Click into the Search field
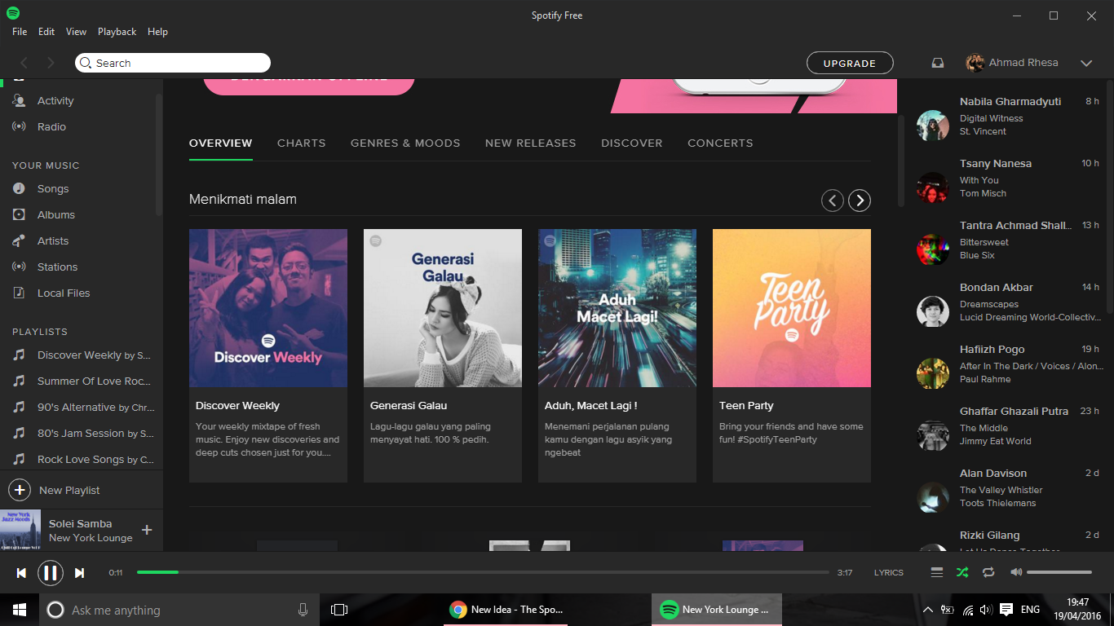1114x626 pixels. (173, 63)
